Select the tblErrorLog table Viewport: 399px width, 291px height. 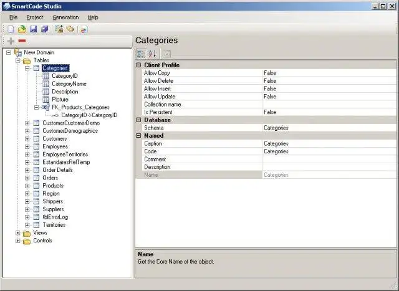tap(55, 217)
